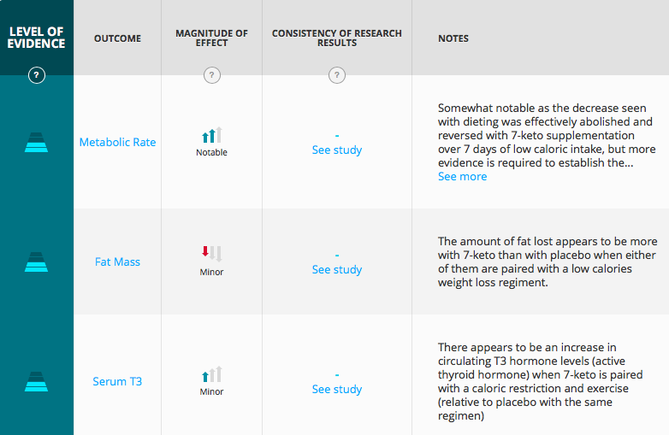Click See study for Metabolic Rate
669x435 pixels.
pyautogui.click(x=336, y=150)
